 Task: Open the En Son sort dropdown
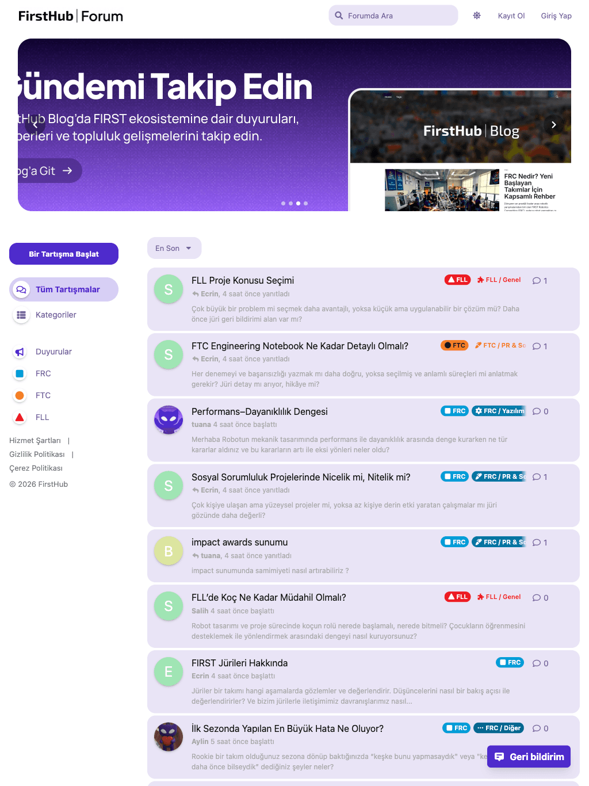tap(174, 248)
